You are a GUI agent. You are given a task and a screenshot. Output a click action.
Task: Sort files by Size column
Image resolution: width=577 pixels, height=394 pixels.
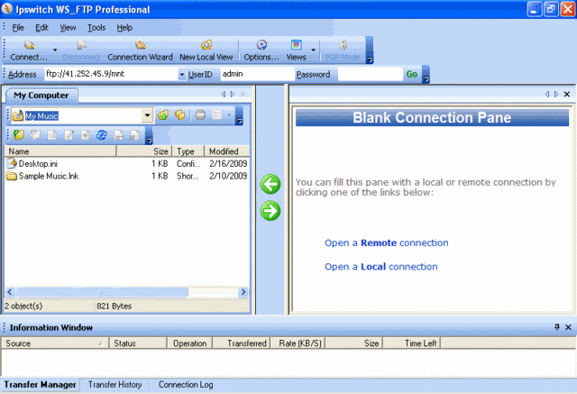pyautogui.click(x=144, y=151)
